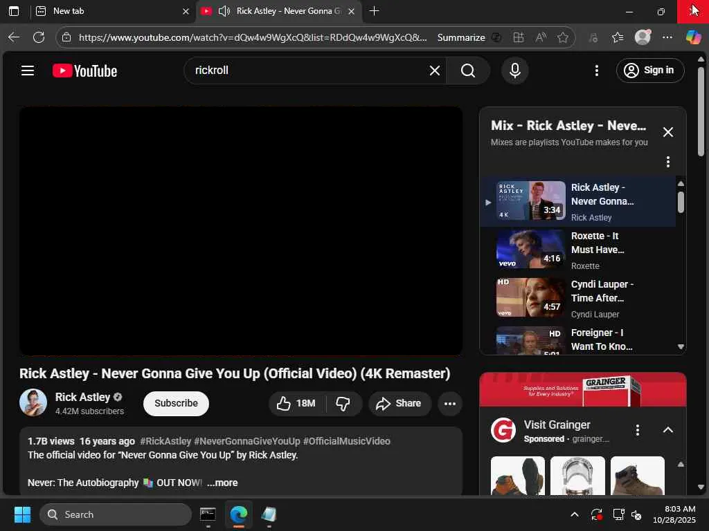Close the Rick Astley YouTube tab
This screenshot has height=531, width=709.
coord(351,11)
